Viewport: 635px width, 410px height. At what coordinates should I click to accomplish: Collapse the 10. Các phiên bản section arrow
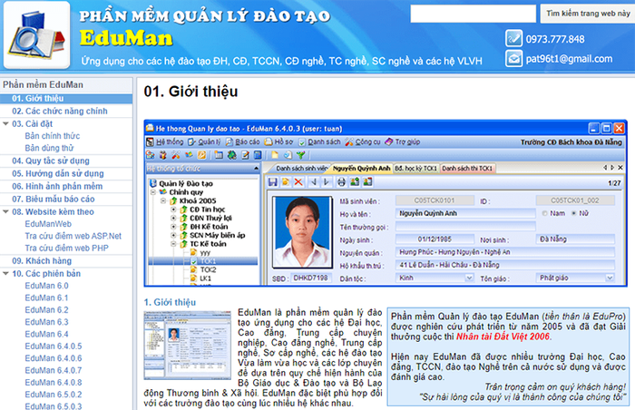click(5, 273)
